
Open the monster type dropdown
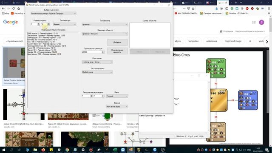pyautogui.click(x=65, y=24)
